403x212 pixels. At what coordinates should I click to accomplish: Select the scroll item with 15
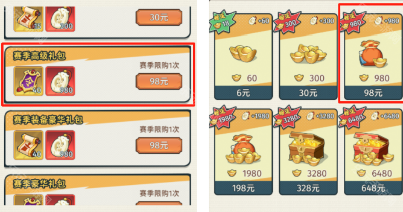[x=28, y=19]
